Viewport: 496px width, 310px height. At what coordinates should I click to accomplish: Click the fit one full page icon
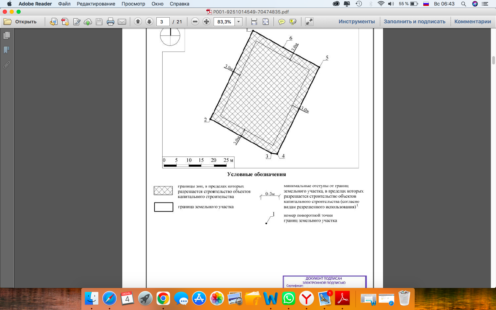pos(266,22)
